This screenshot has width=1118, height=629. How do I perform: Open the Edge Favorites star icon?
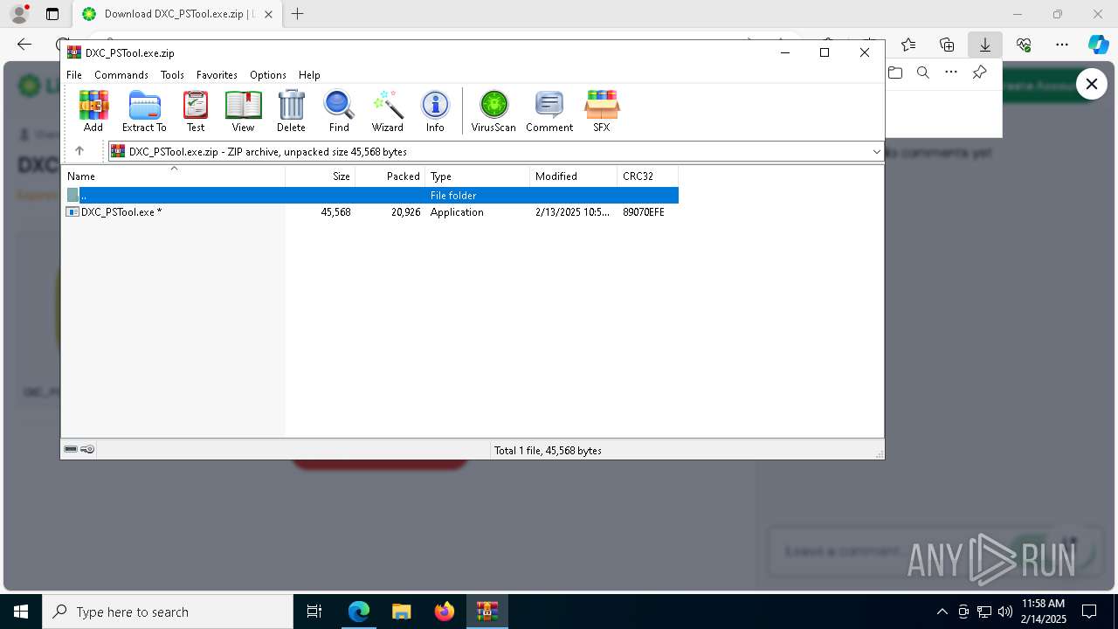pyautogui.click(x=908, y=45)
